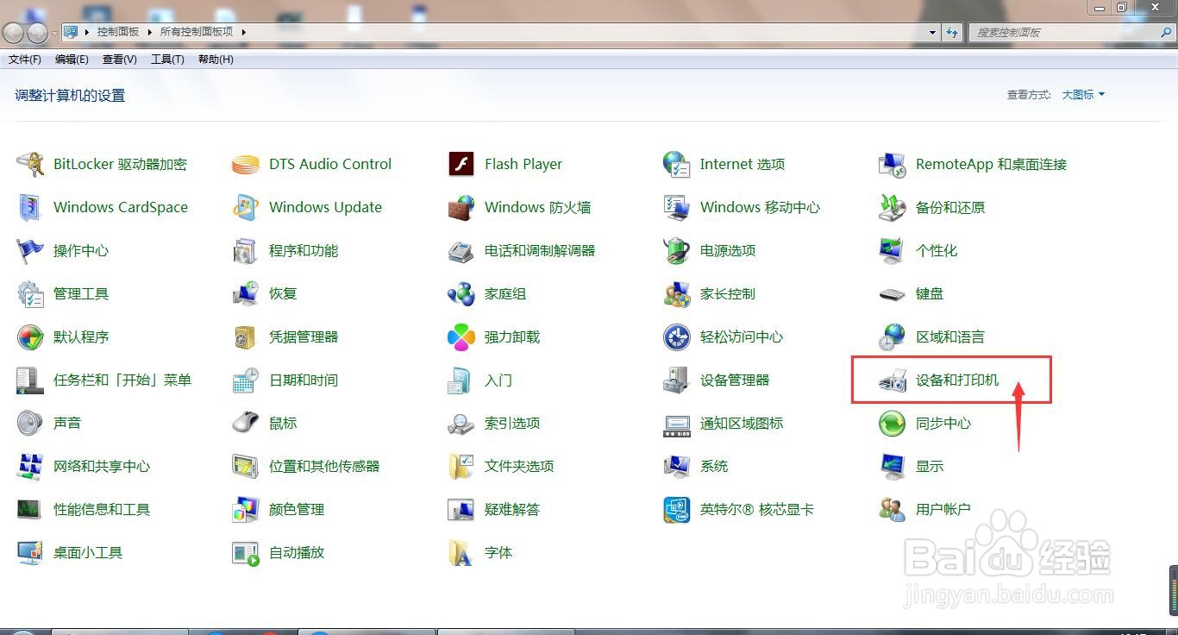
Task: Open recent pages dropdown beside navigation buttons
Action: click(x=54, y=33)
